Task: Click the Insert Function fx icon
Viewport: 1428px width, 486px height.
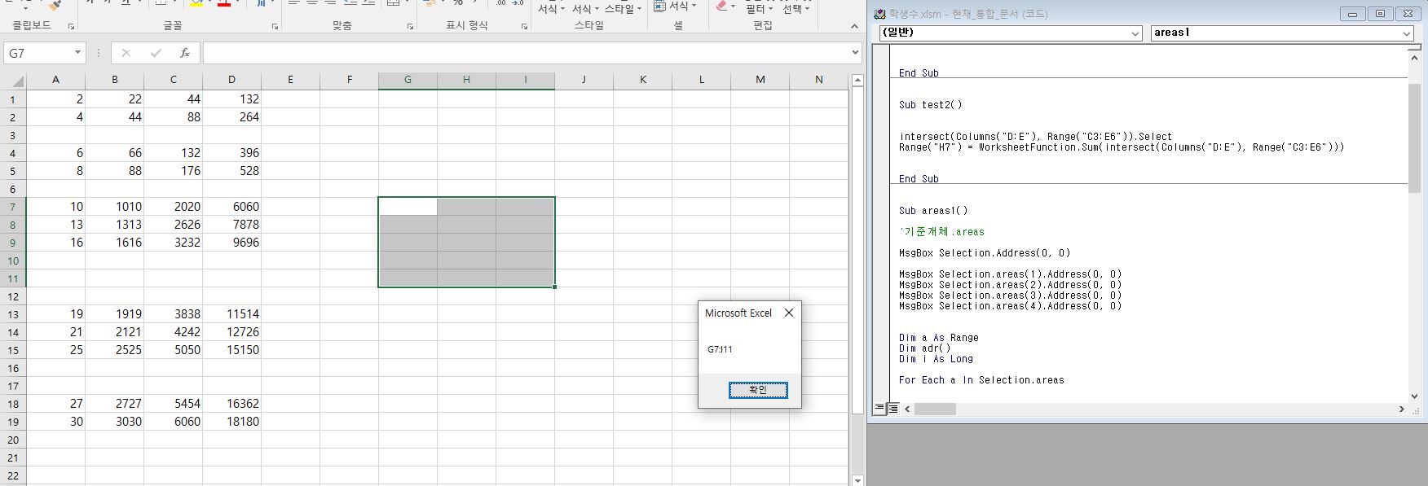Action: pyautogui.click(x=185, y=53)
